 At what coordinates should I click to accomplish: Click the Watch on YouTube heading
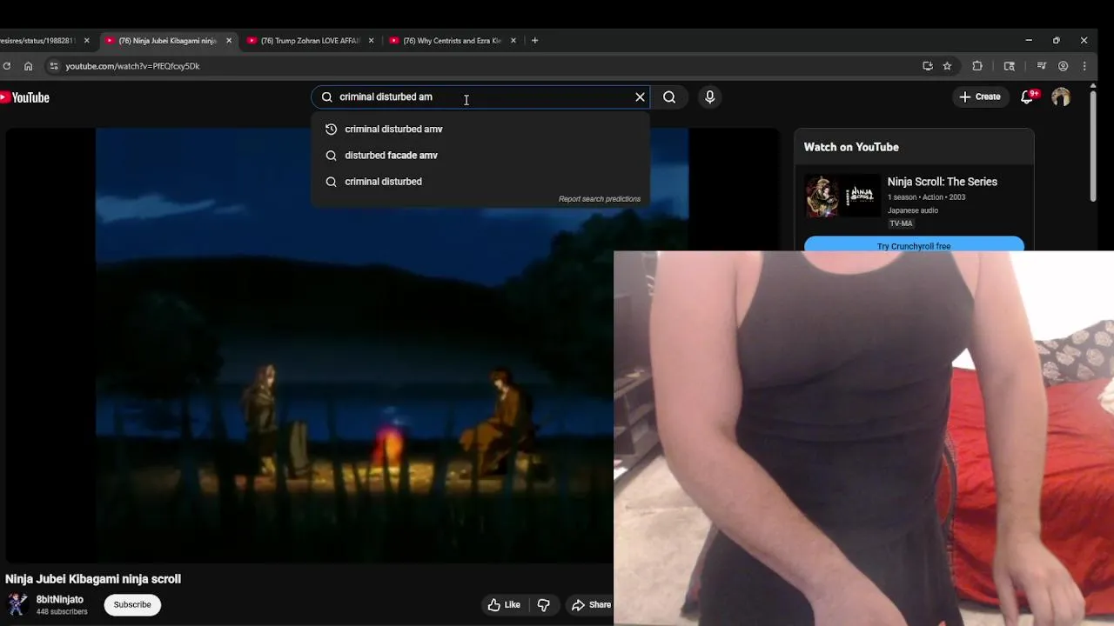point(851,147)
